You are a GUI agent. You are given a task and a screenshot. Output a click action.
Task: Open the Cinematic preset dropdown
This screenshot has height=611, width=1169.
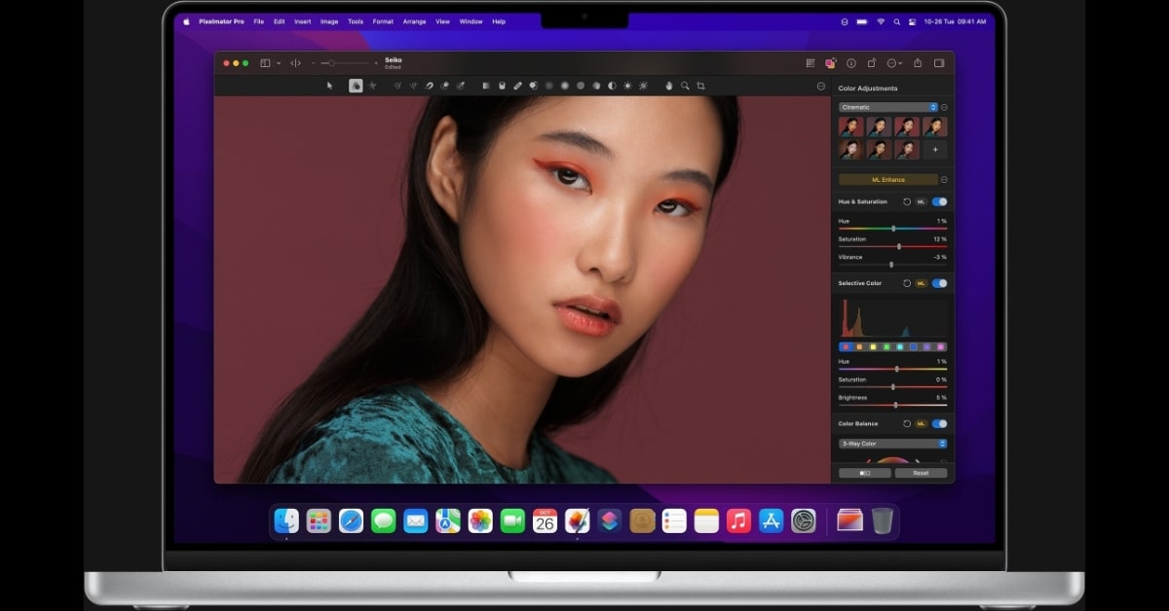point(887,107)
